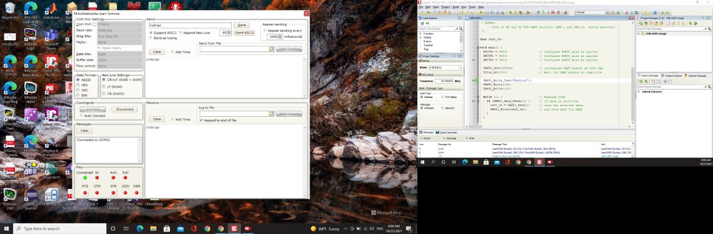Image resolution: width=713 pixels, height=234 pixels.
Task: Open the Project menu in mikroC PRO
Action: pyautogui.click(x=446, y=7)
